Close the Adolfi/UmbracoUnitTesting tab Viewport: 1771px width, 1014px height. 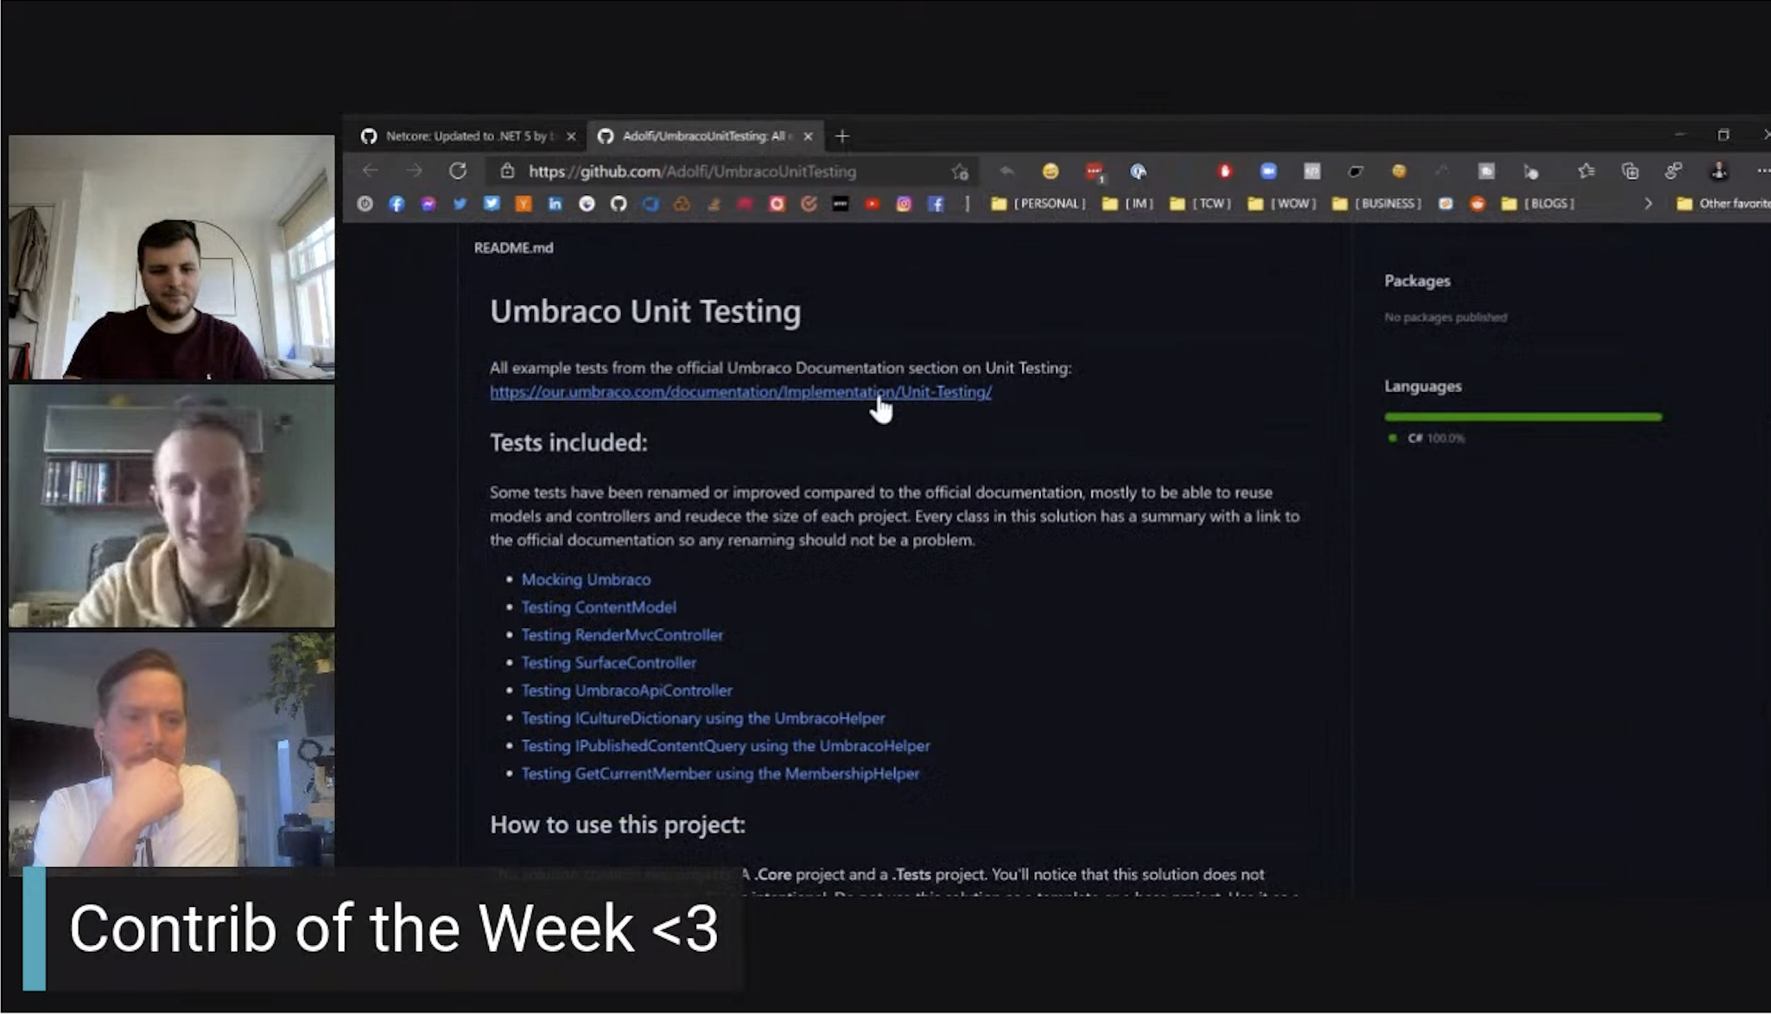(x=808, y=136)
